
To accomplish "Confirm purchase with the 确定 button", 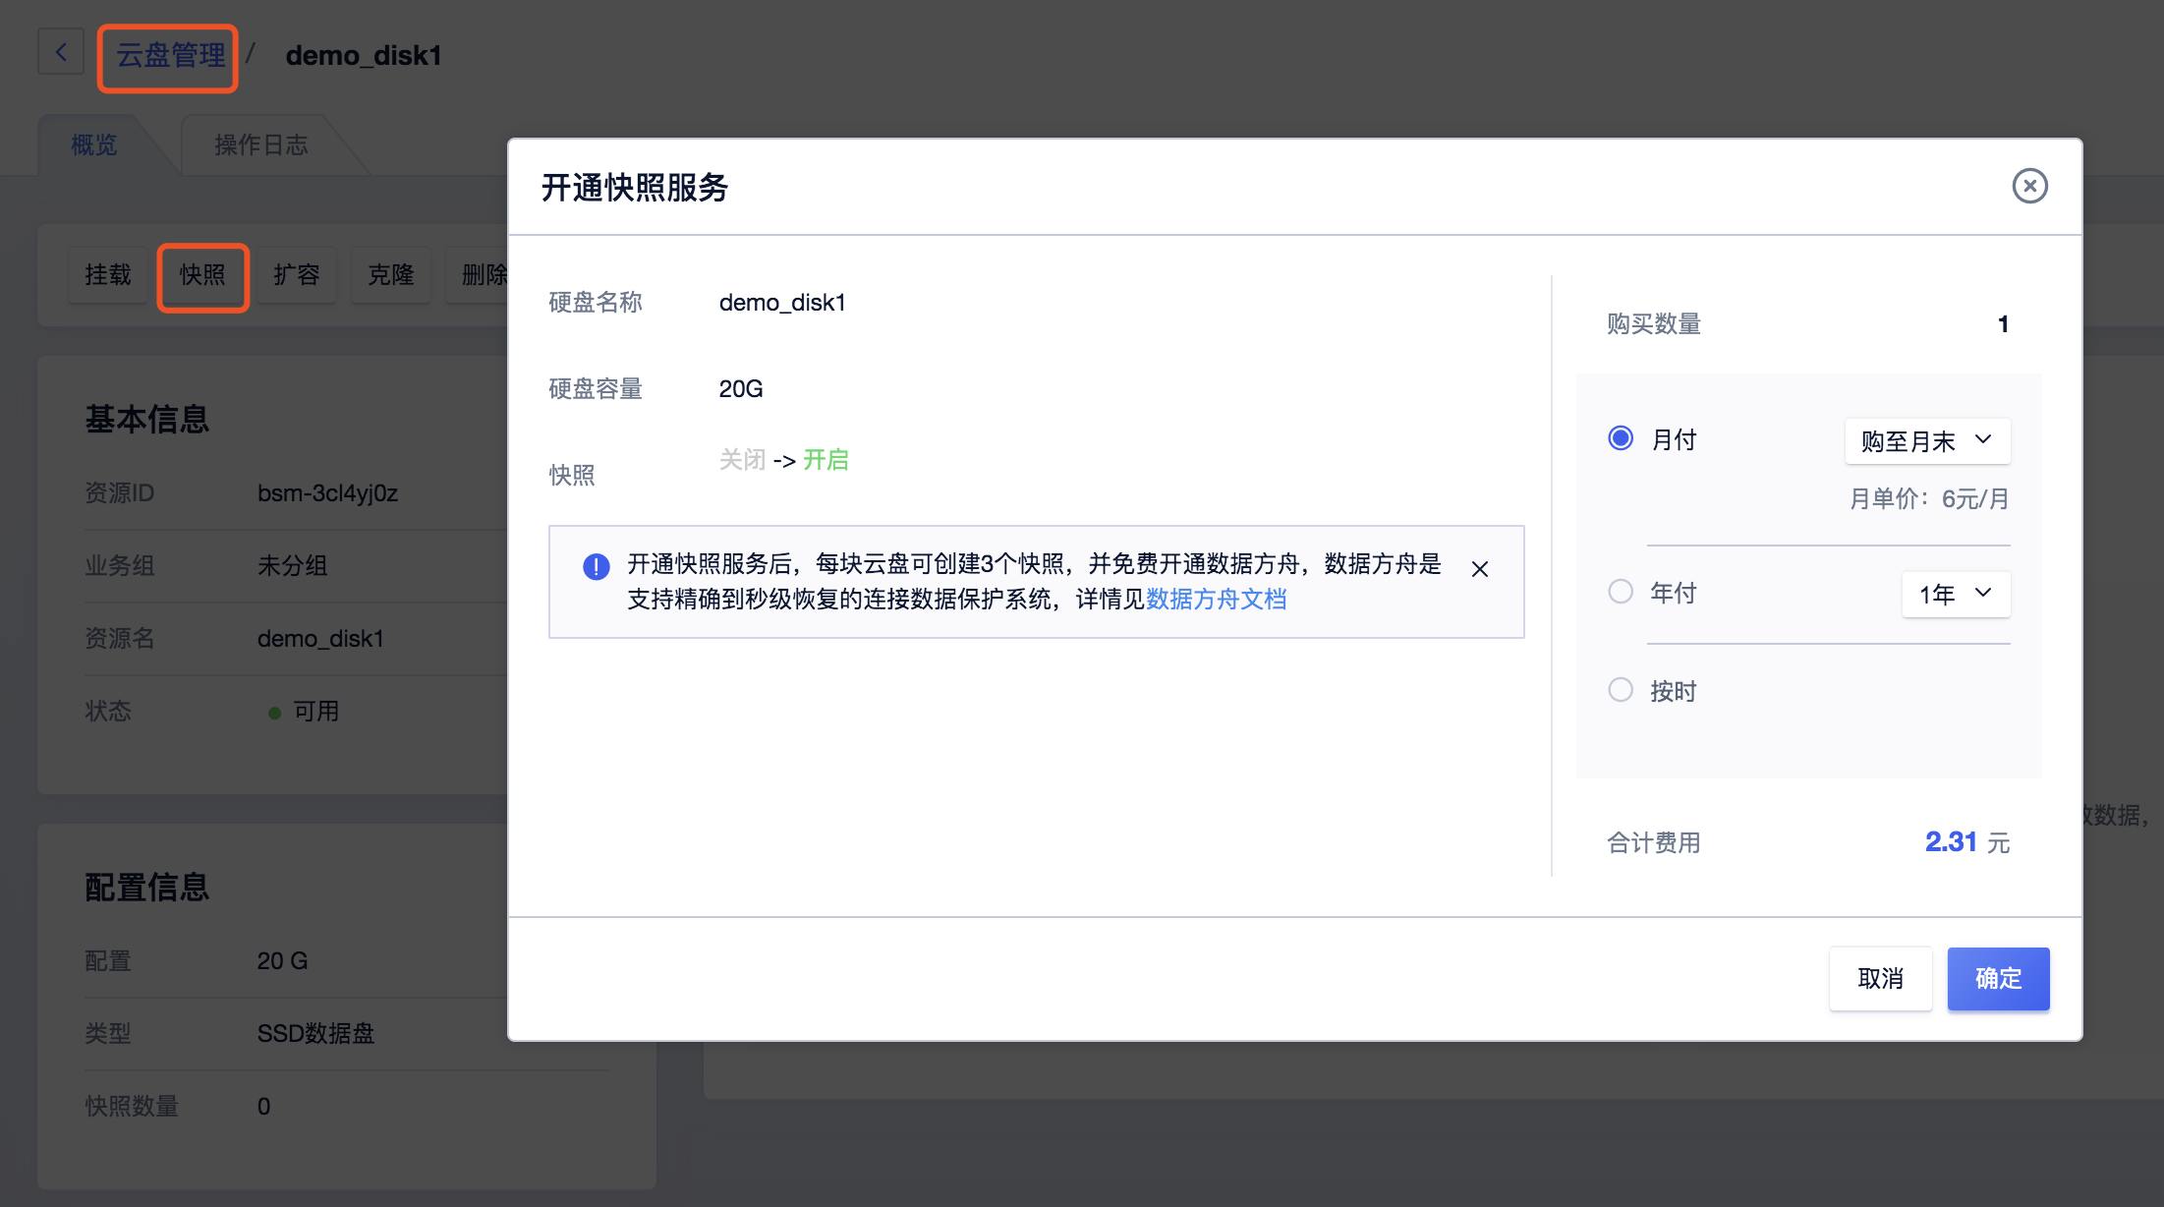I will [x=1998, y=979].
